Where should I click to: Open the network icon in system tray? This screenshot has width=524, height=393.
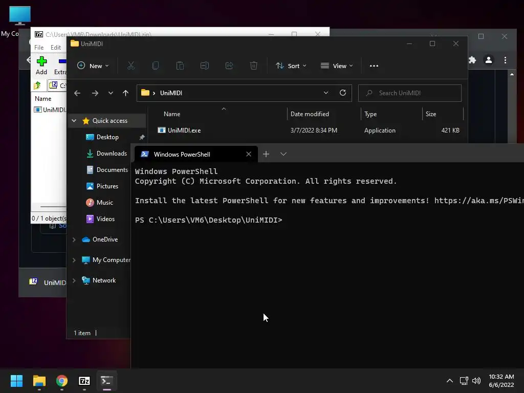click(x=464, y=381)
